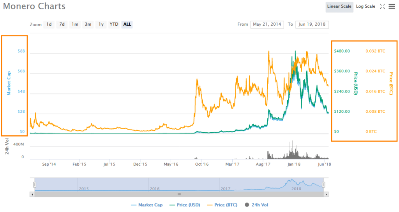Click the navigator left scroll arrow
399x212 pixels.
pyautogui.click(x=32, y=194)
